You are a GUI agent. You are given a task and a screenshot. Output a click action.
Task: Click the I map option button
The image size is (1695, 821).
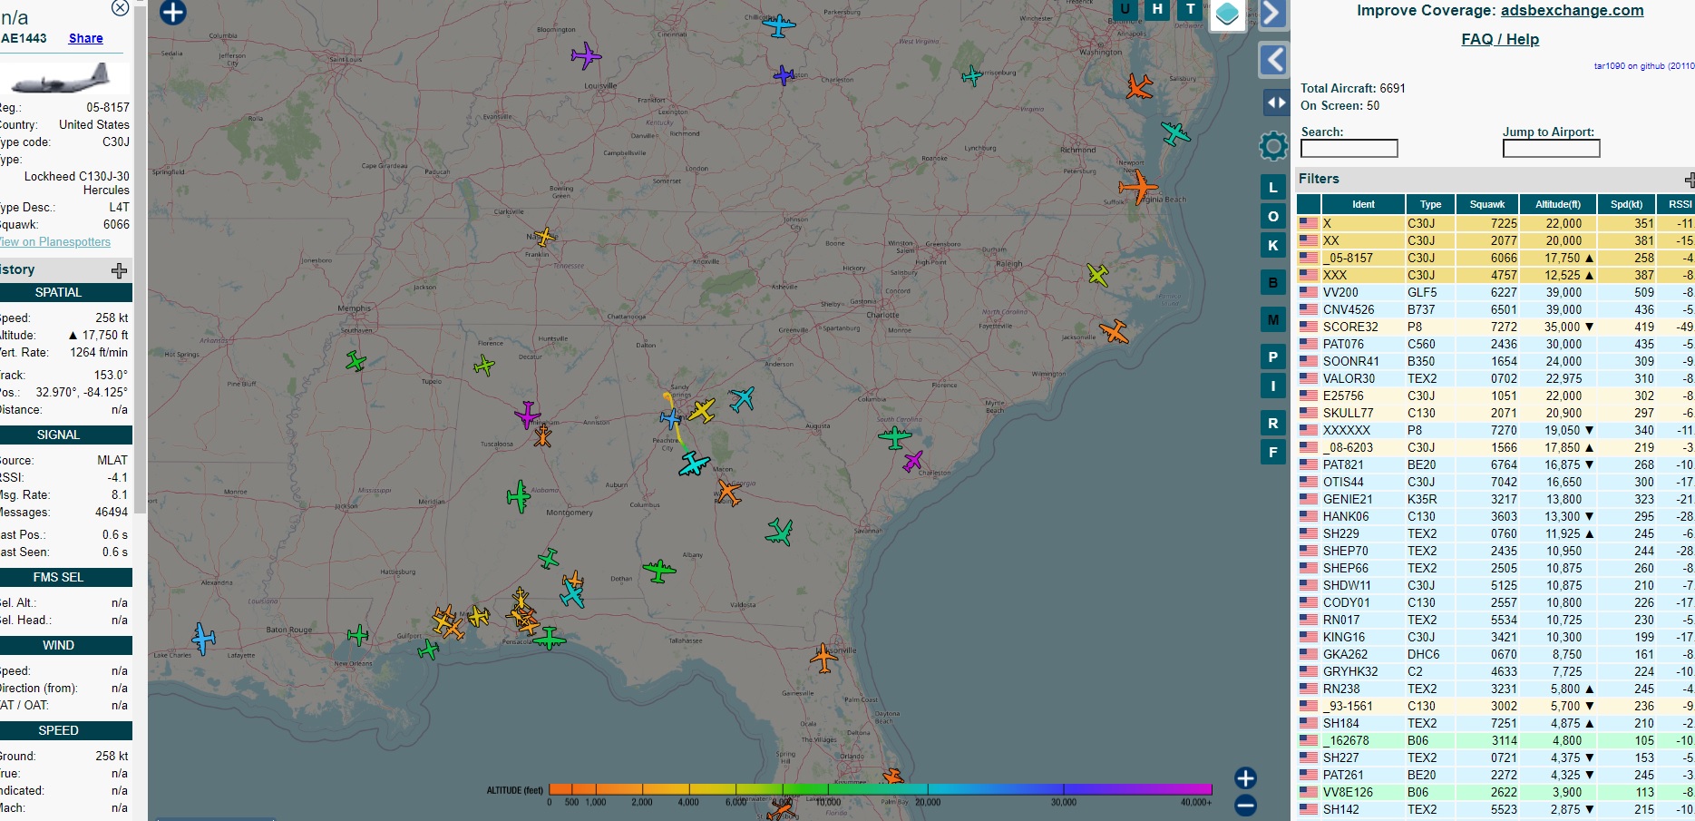[x=1273, y=386]
